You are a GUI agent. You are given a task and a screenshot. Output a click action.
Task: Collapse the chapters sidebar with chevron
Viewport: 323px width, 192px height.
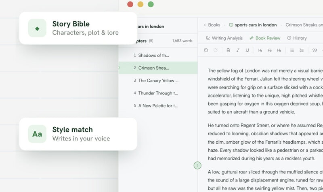point(197,165)
